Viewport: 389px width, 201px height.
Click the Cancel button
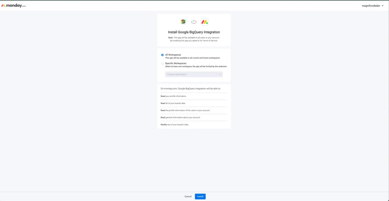pyautogui.click(x=188, y=196)
